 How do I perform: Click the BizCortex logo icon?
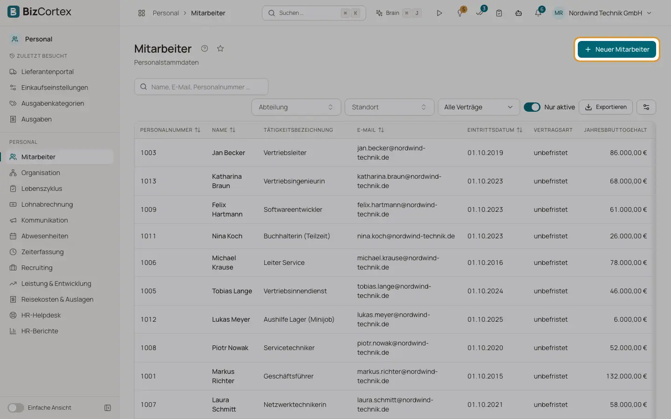tap(14, 12)
